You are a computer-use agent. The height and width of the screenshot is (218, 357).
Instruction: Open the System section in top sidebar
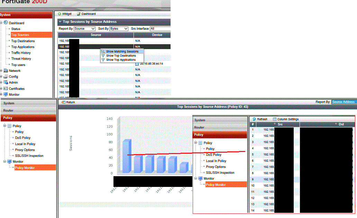point(26,15)
